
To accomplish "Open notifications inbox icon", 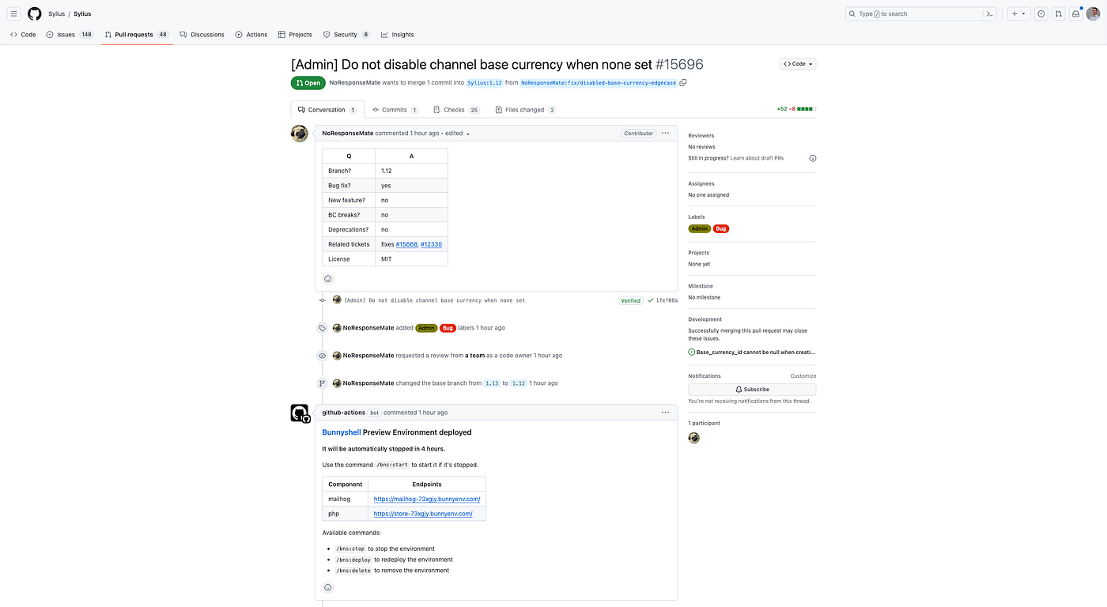I will (1075, 13).
